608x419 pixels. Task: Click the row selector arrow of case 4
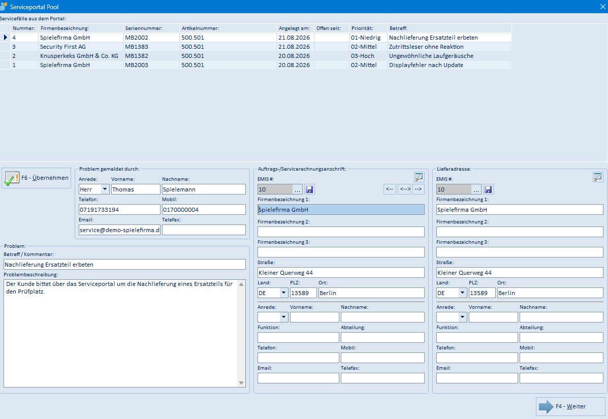5,38
